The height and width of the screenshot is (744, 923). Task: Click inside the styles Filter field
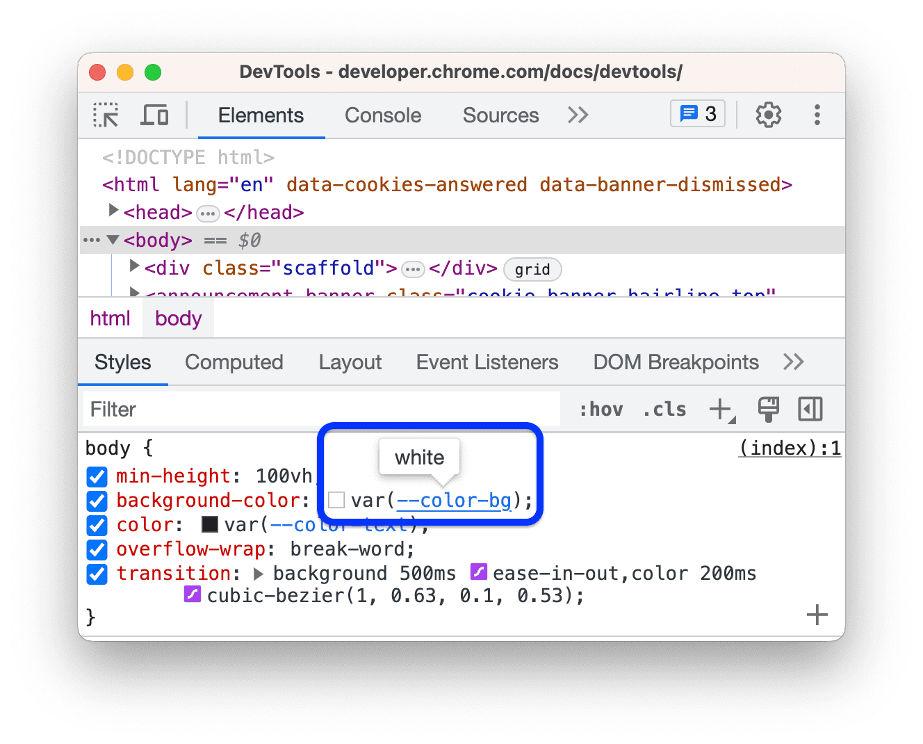pyautogui.click(x=278, y=409)
